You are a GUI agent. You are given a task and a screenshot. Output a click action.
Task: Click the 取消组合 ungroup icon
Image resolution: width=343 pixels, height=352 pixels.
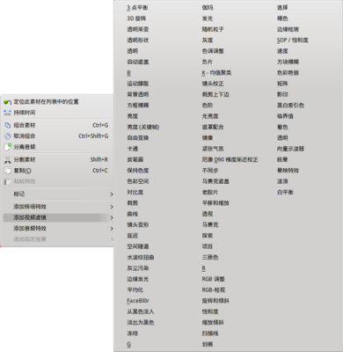click(8, 136)
